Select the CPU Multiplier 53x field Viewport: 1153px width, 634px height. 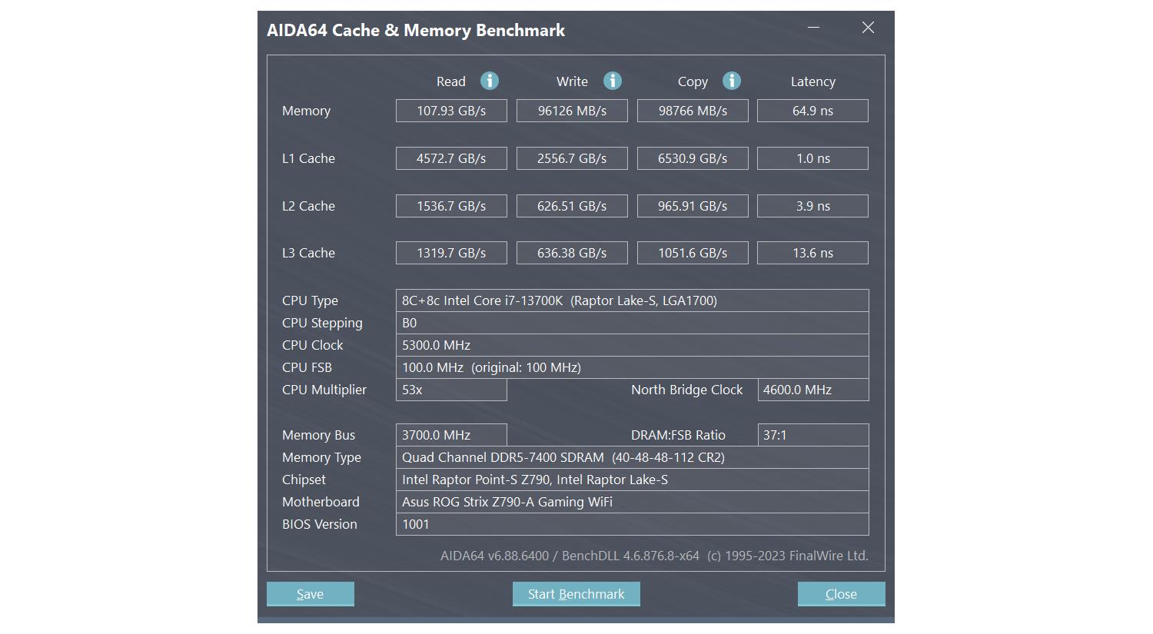pos(451,390)
